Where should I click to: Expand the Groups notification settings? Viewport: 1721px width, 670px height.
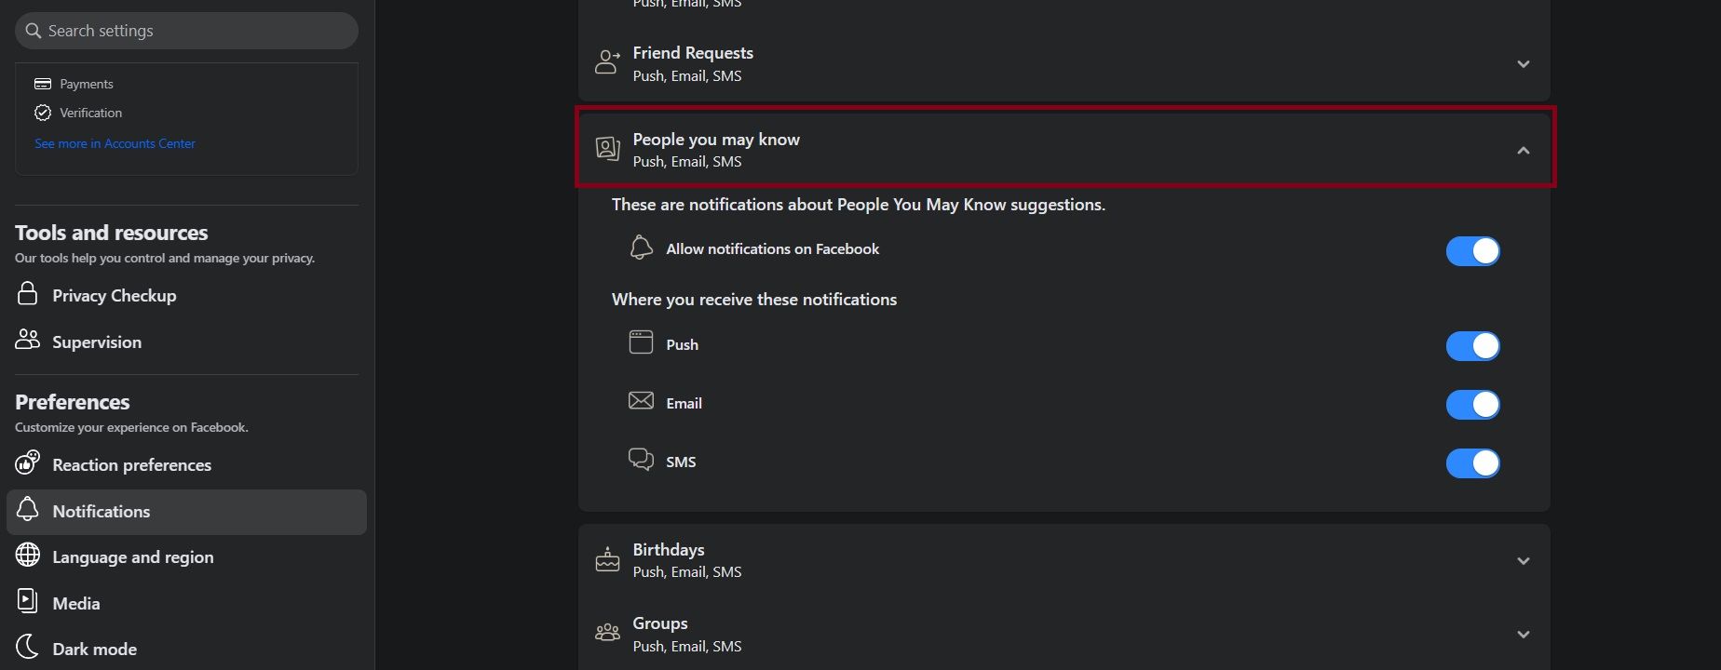click(1524, 634)
